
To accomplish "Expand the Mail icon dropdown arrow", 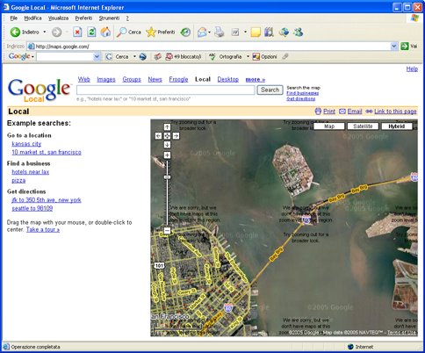I will pyautogui.click(x=209, y=32).
